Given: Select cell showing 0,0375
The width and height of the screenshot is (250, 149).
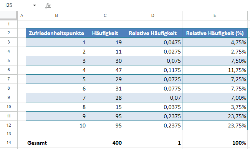Looking at the screenshot, I should 152,107.
